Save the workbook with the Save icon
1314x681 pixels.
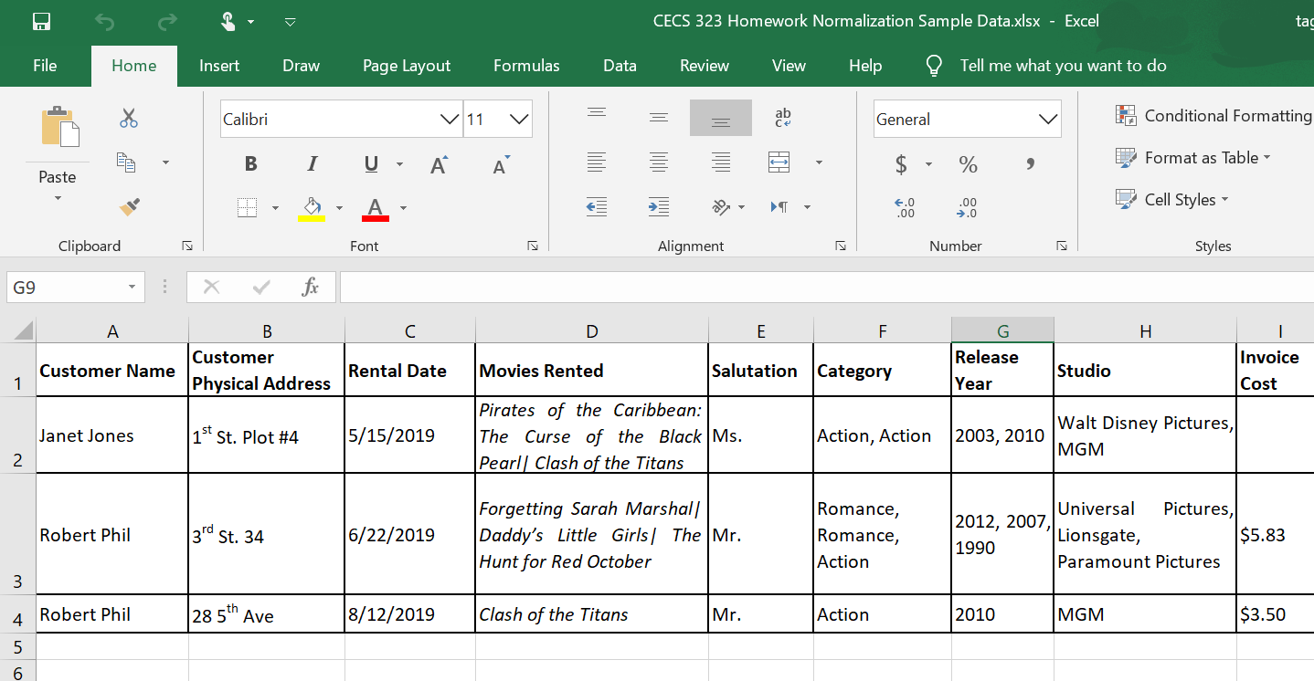(x=41, y=20)
